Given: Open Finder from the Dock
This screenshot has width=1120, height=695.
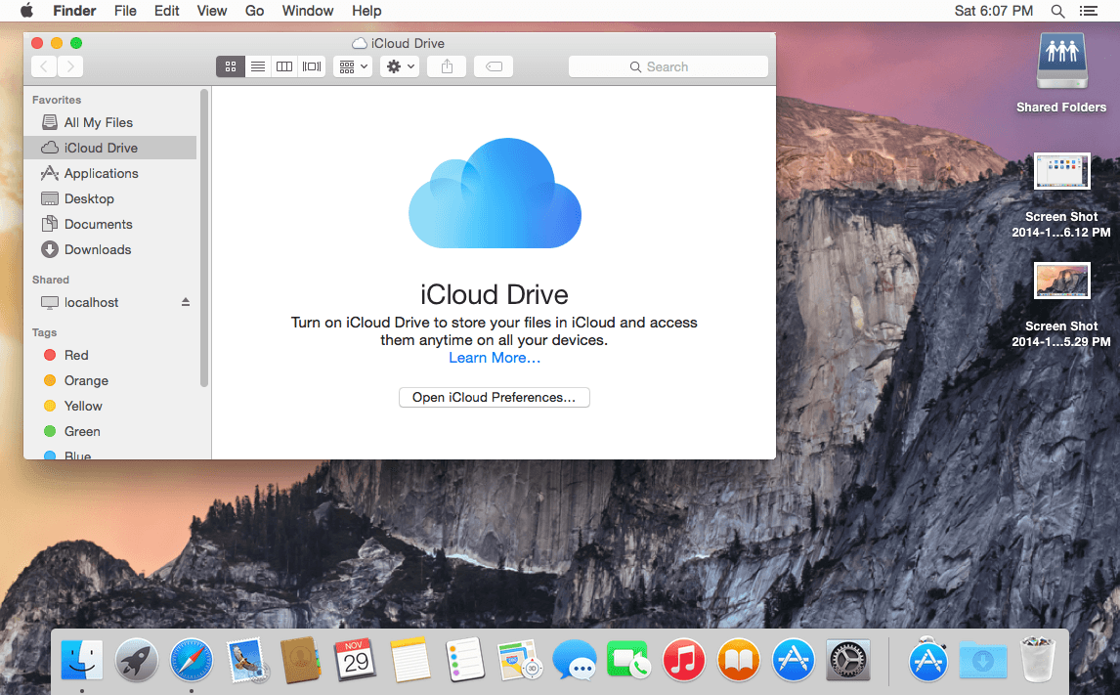Looking at the screenshot, I should [x=82, y=659].
